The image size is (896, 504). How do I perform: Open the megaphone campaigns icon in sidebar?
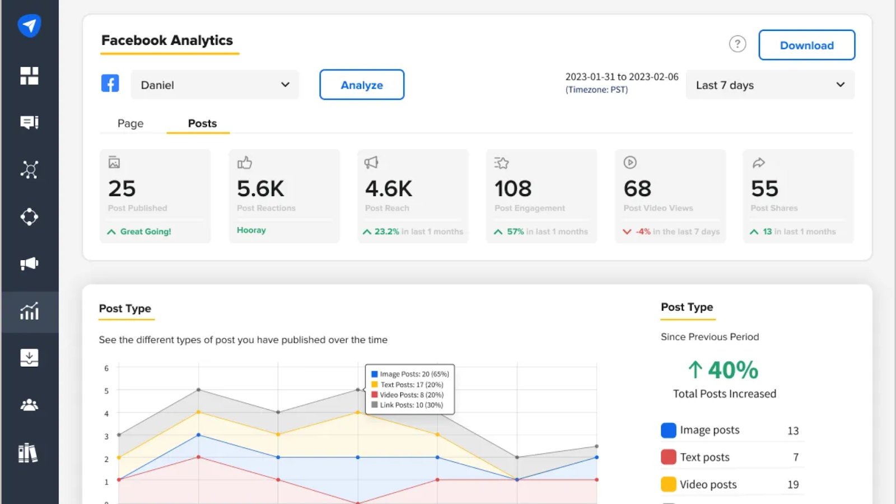point(29,264)
